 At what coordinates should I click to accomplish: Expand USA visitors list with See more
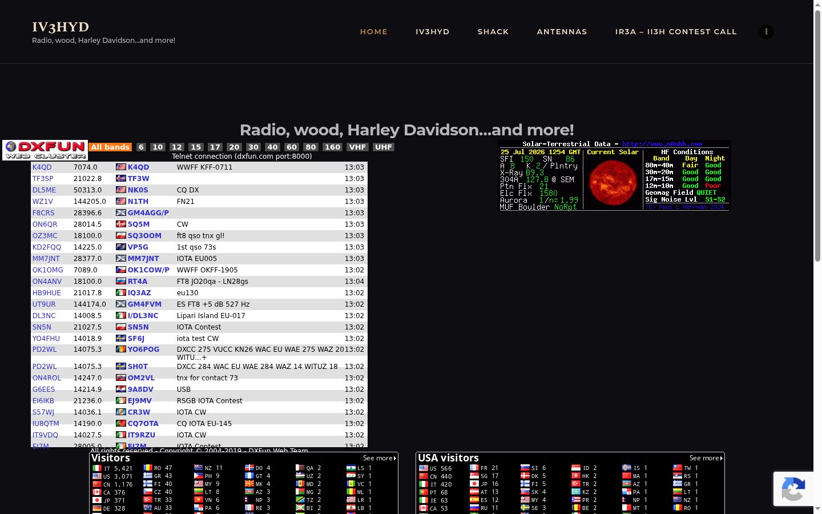[706, 458]
